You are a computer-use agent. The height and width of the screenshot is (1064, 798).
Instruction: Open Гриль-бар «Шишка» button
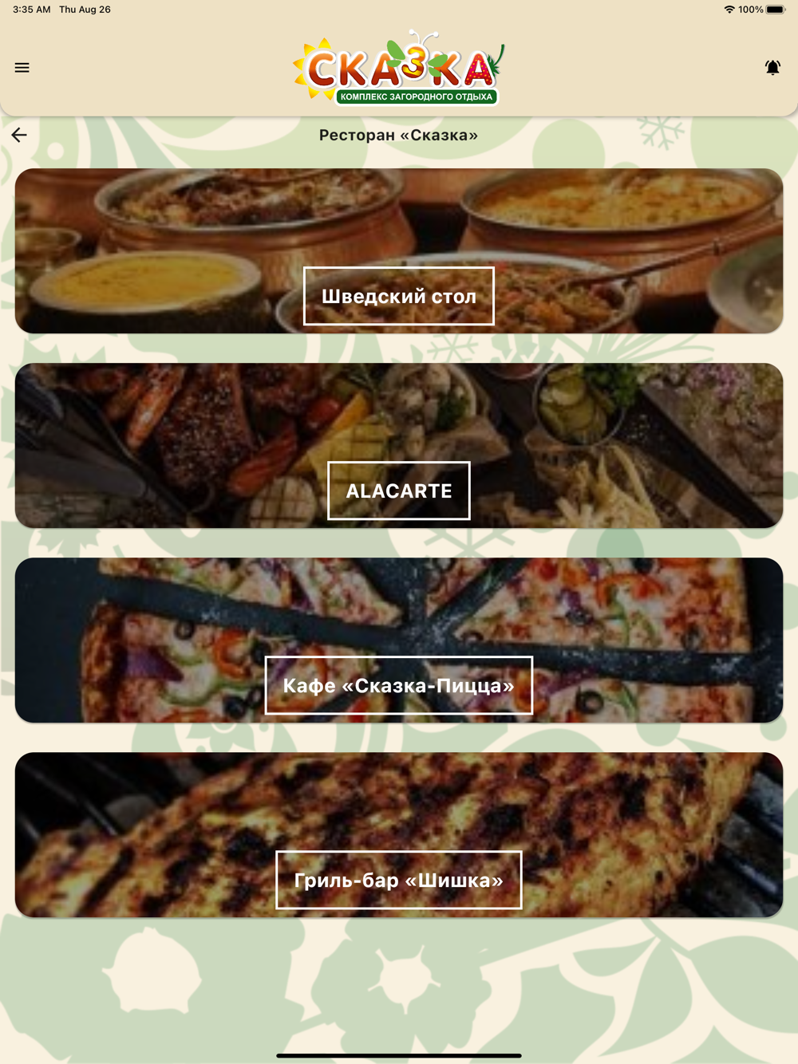[399, 880]
